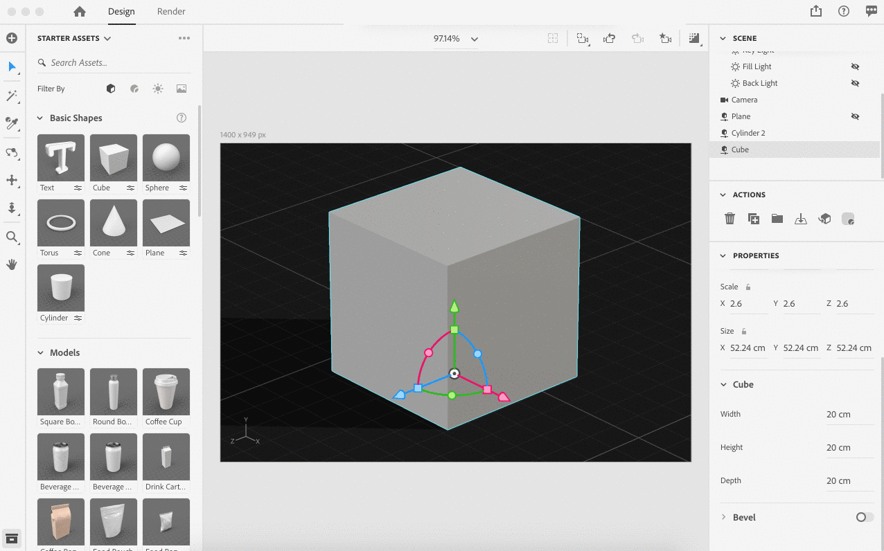This screenshot has width=884, height=551.
Task: Open Cone shape settings sliders icon
Action: 130,253
